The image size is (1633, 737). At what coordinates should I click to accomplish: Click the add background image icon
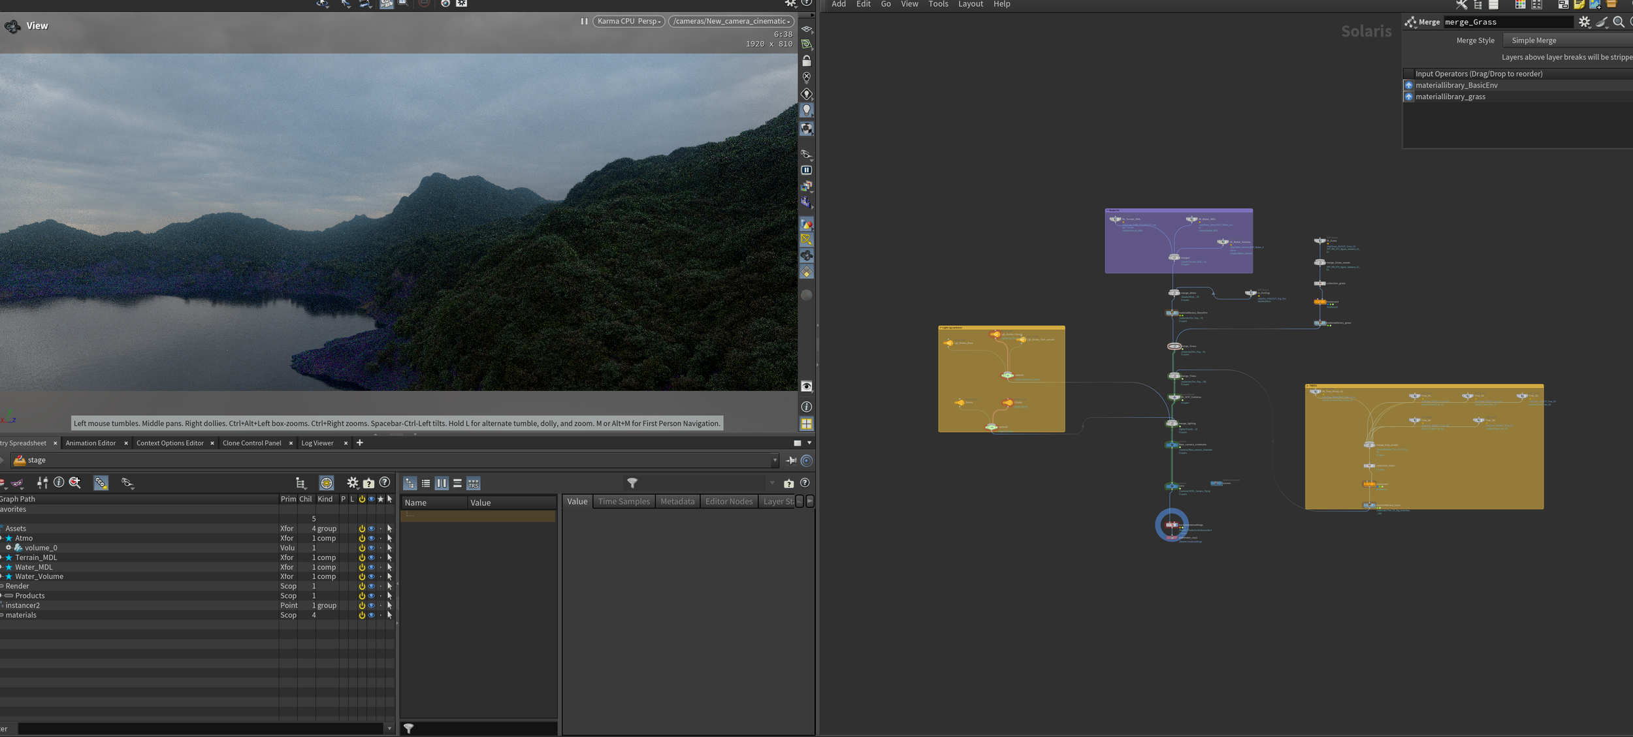point(1595,5)
